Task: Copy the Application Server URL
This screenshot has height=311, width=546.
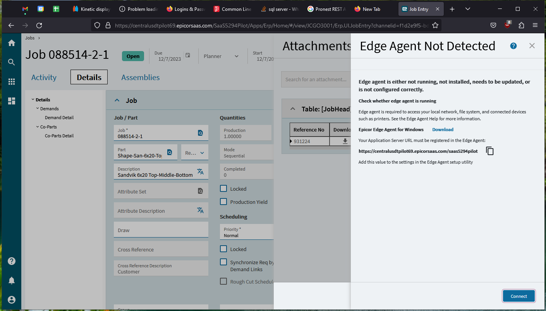Action: click(490, 151)
